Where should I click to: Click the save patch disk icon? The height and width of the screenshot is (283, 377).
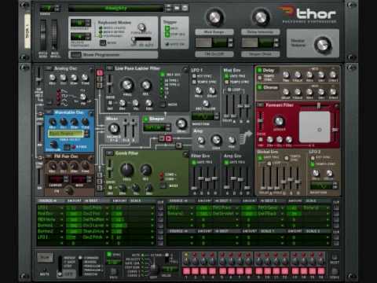pos(185,8)
